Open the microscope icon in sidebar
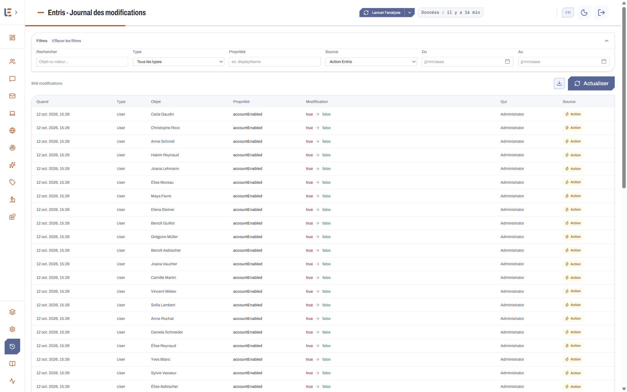This screenshot has width=627, height=392. click(x=12, y=199)
